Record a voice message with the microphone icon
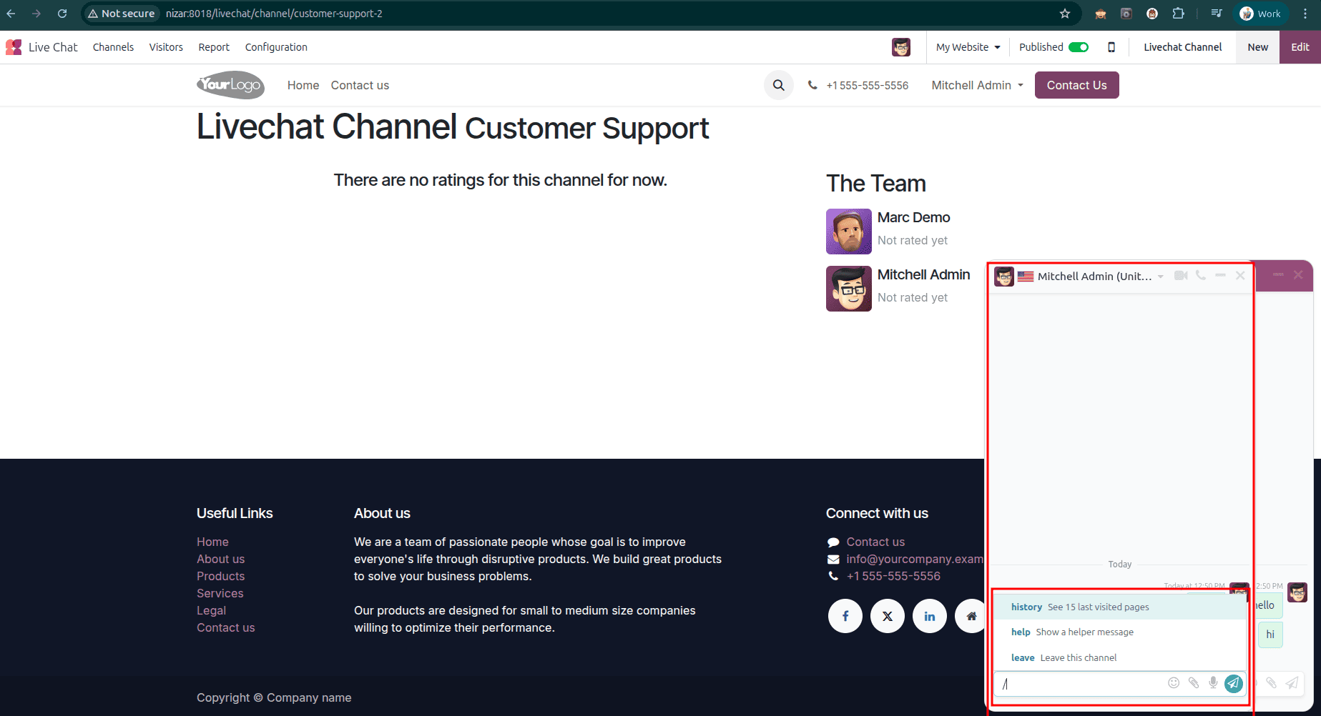The height and width of the screenshot is (716, 1321). pyautogui.click(x=1212, y=683)
